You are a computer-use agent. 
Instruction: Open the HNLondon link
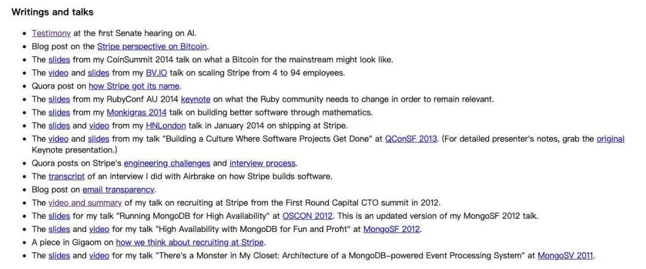tap(166, 126)
